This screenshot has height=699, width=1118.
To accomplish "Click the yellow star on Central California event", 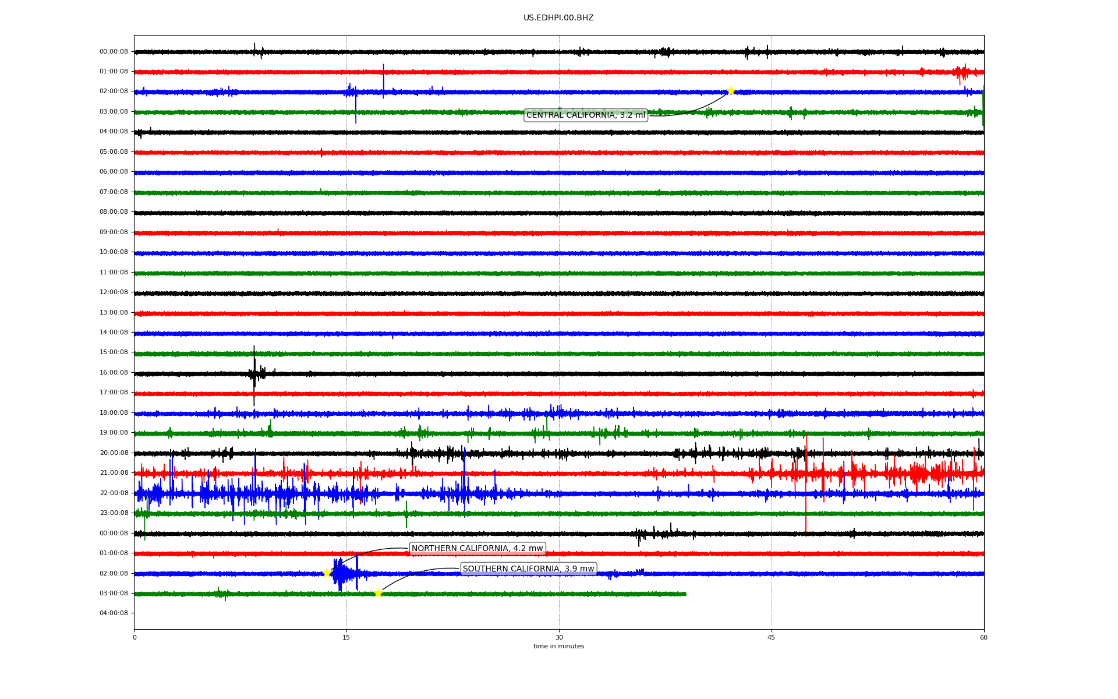I will tap(731, 91).
